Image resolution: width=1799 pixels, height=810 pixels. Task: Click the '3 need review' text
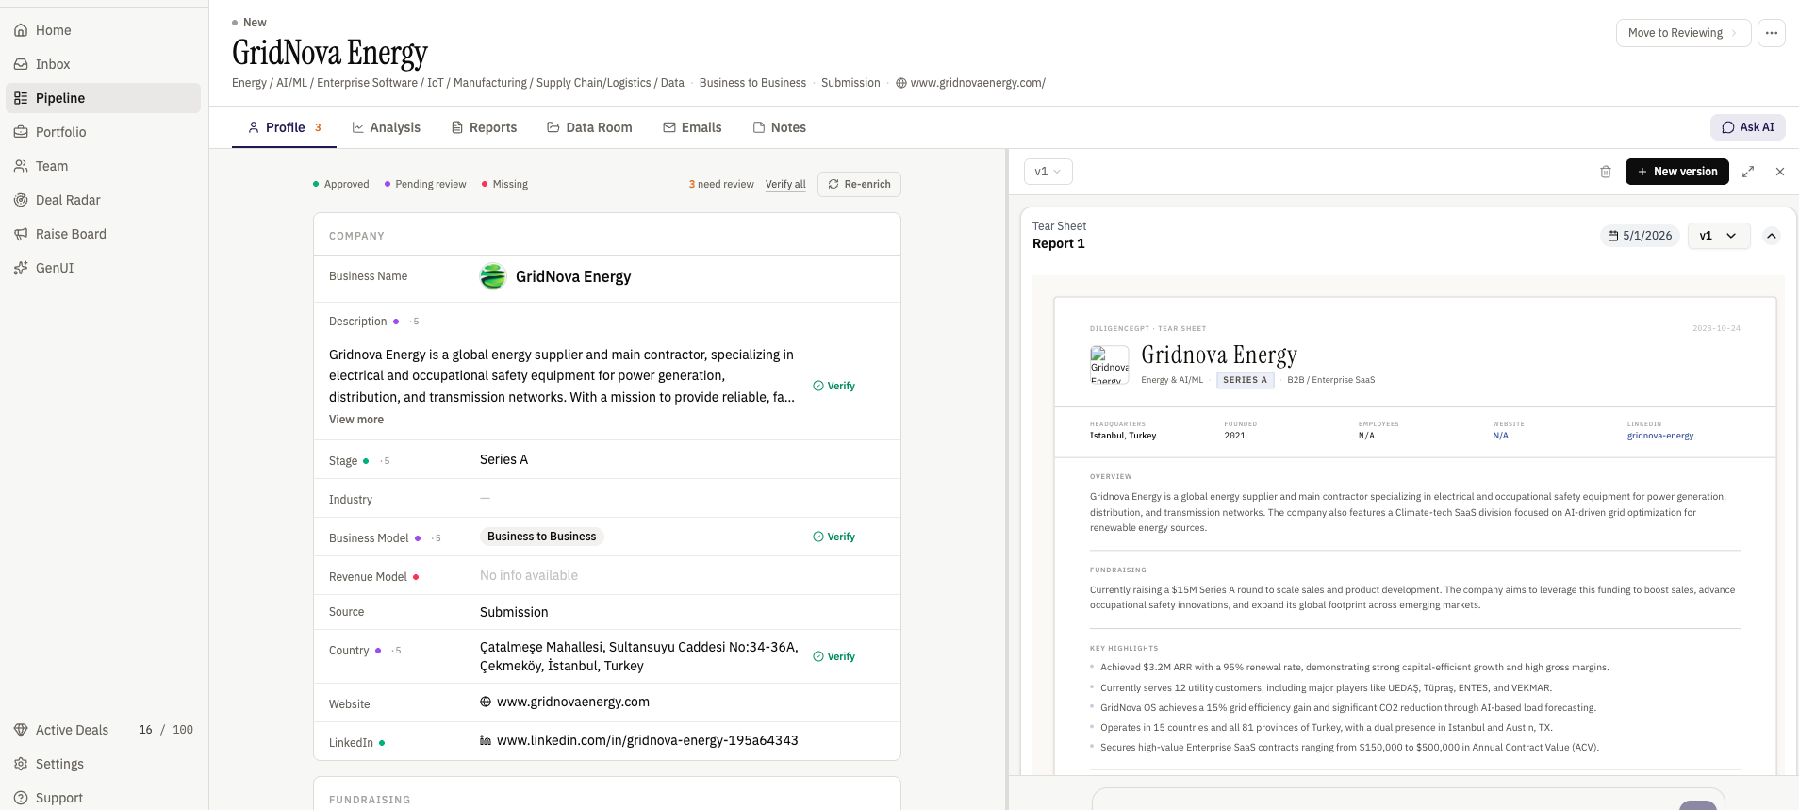pyautogui.click(x=721, y=184)
